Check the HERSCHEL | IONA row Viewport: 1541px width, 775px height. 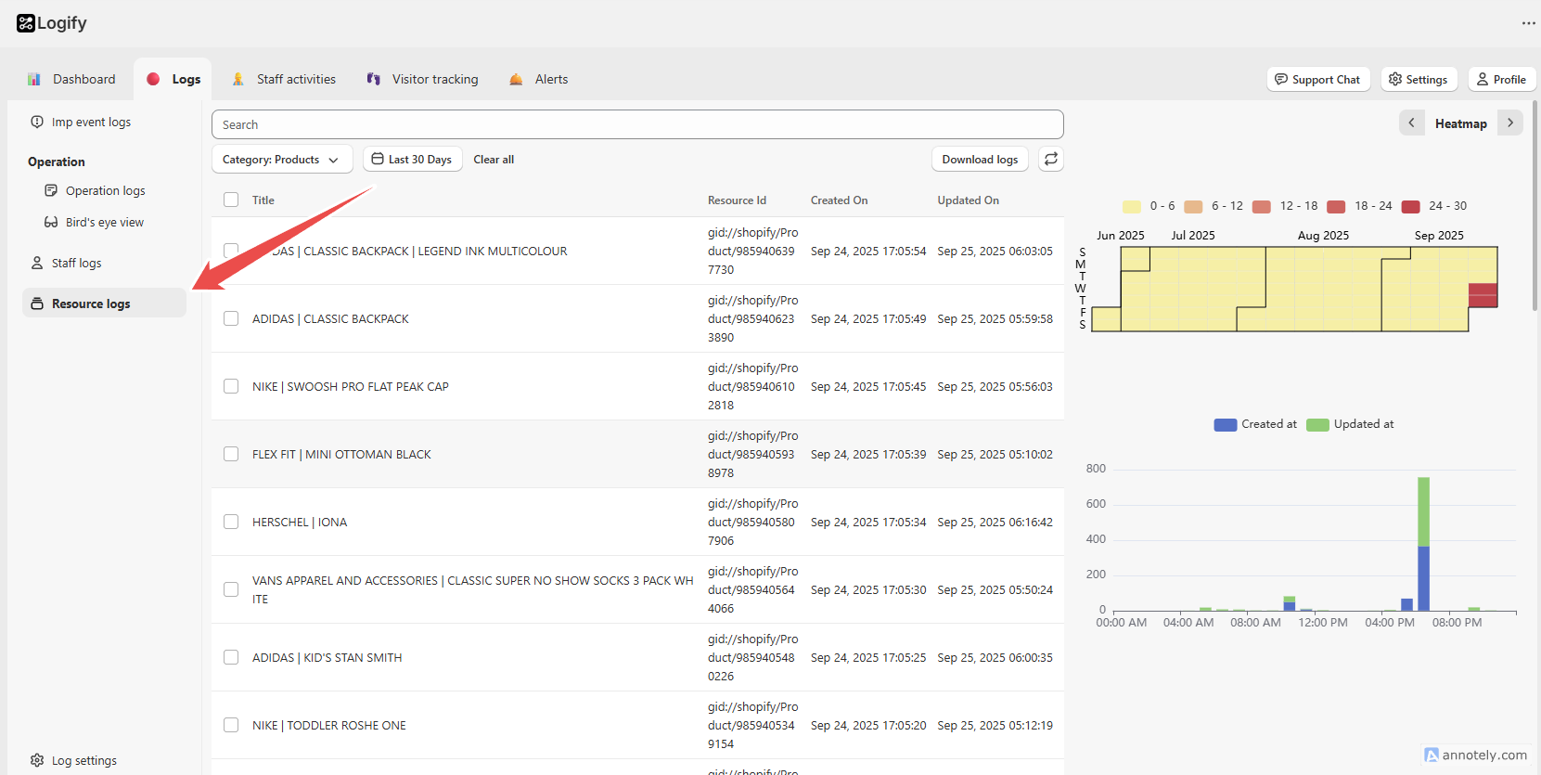(231, 522)
